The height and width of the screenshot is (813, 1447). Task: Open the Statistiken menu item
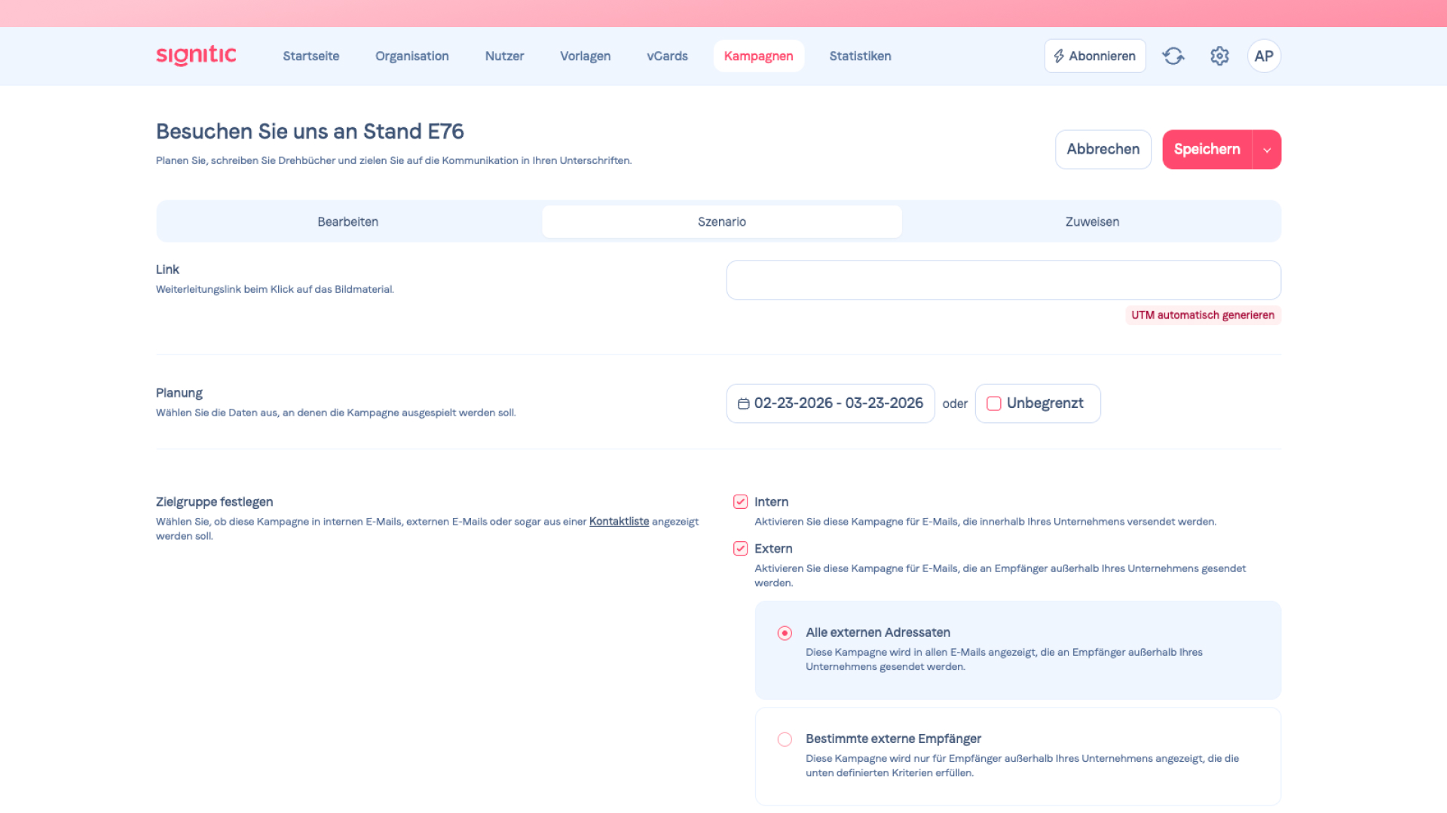click(860, 56)
